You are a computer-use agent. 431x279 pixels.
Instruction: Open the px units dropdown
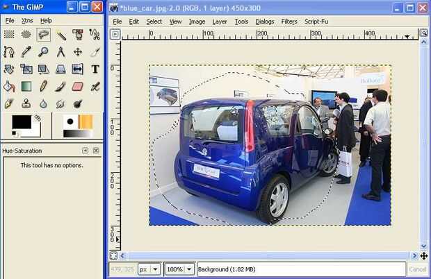coord(149,269)
